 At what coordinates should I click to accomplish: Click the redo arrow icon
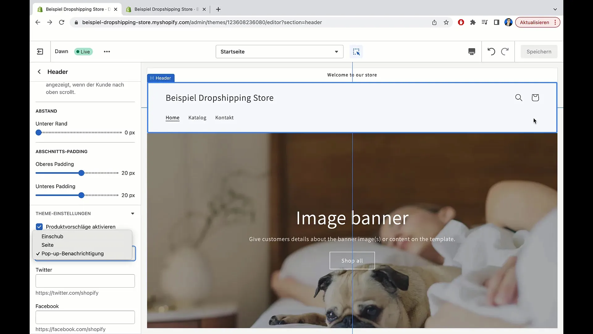pyautogui.click(x=505, y=51)
